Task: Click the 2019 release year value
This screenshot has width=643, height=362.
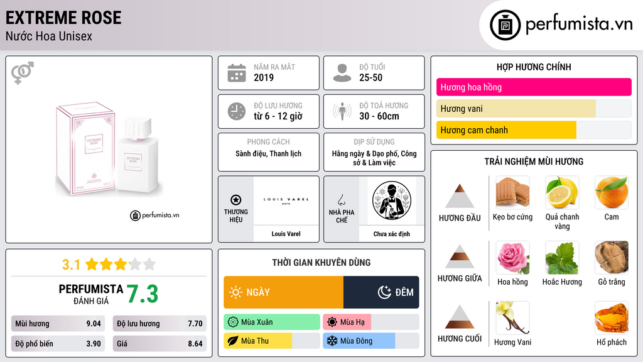Action: point(264,77)
